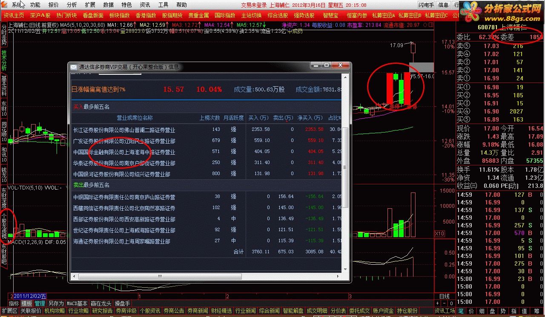Select 热门析块 in toolbar
Image resolution: width=545 pixels, height=317 pixels.
[x=66, y=15]
